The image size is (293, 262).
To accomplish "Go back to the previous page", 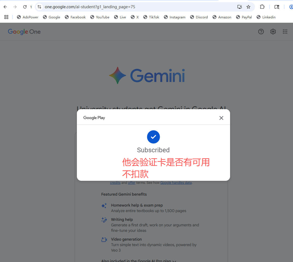I will click(5, 7).
